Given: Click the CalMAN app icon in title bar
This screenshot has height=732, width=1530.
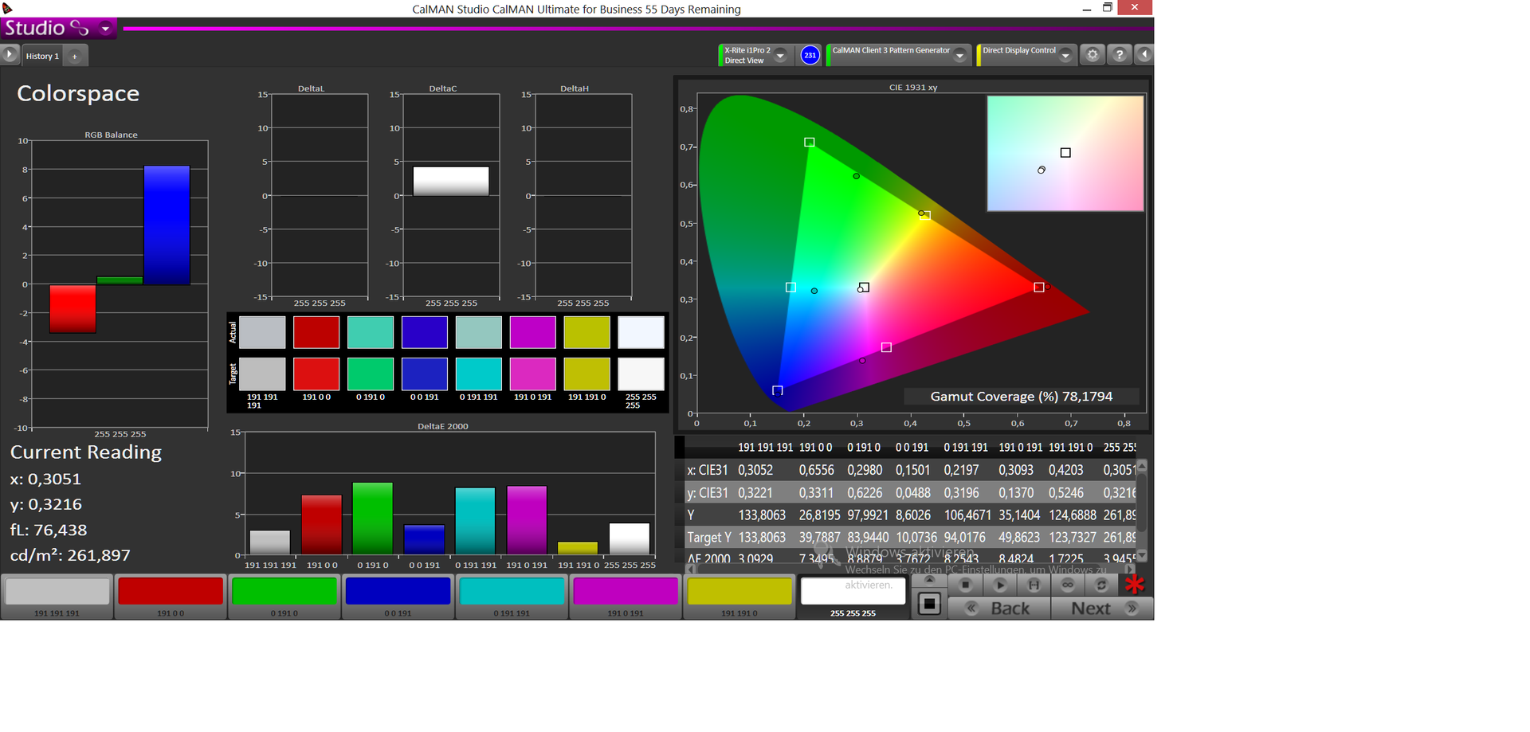Looking at the screenshot, I should pyautogui.click(x=7, y=8).
